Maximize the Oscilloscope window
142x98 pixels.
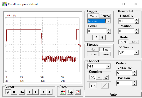[123, 4]
